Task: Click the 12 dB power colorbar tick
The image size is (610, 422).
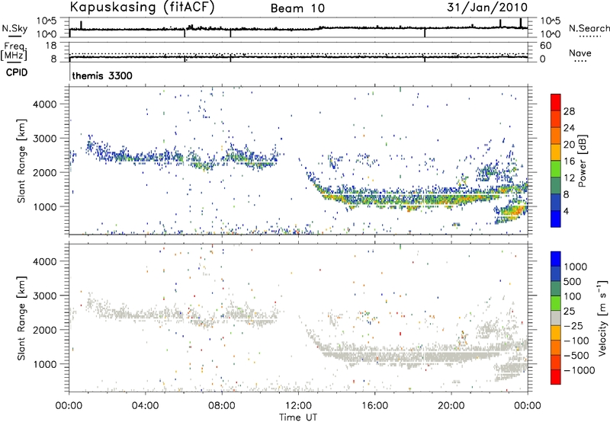Action: click(x=569, y=178)
